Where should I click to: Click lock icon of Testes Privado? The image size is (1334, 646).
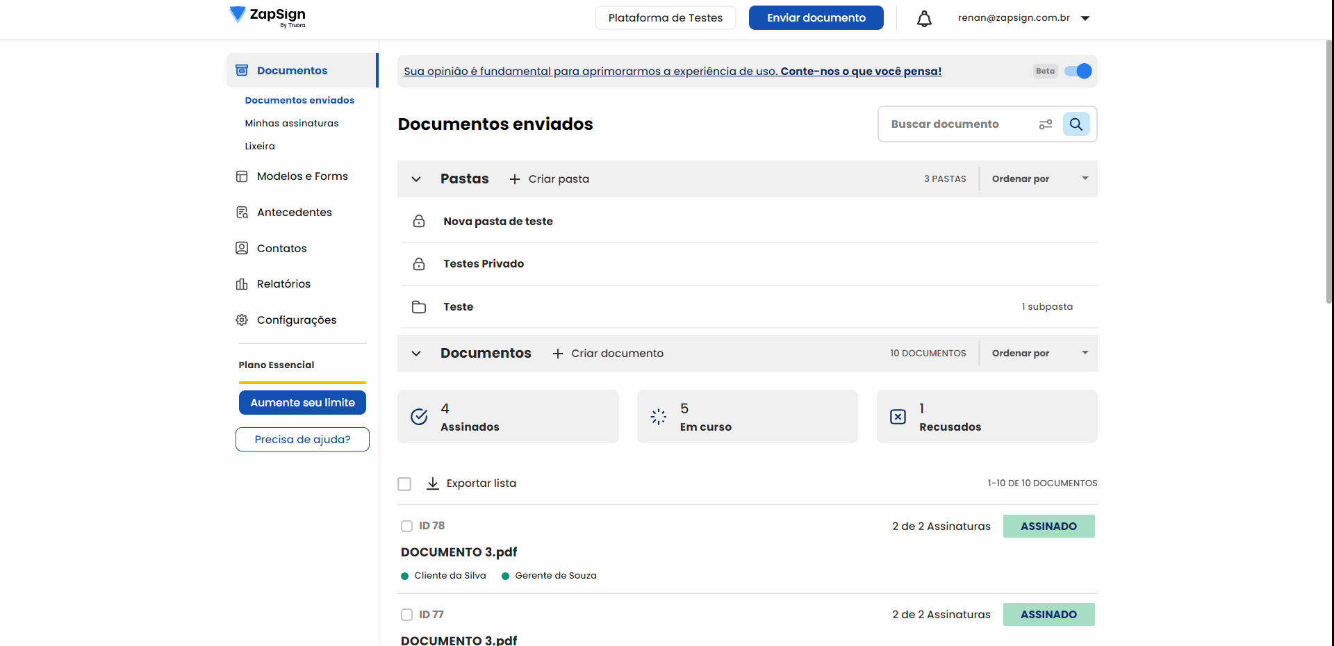pos(419,264)
